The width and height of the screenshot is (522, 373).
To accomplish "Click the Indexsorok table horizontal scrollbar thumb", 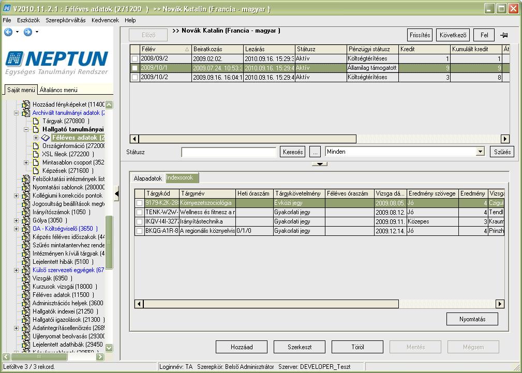I will pyautogui.click(x=271, y=304).
